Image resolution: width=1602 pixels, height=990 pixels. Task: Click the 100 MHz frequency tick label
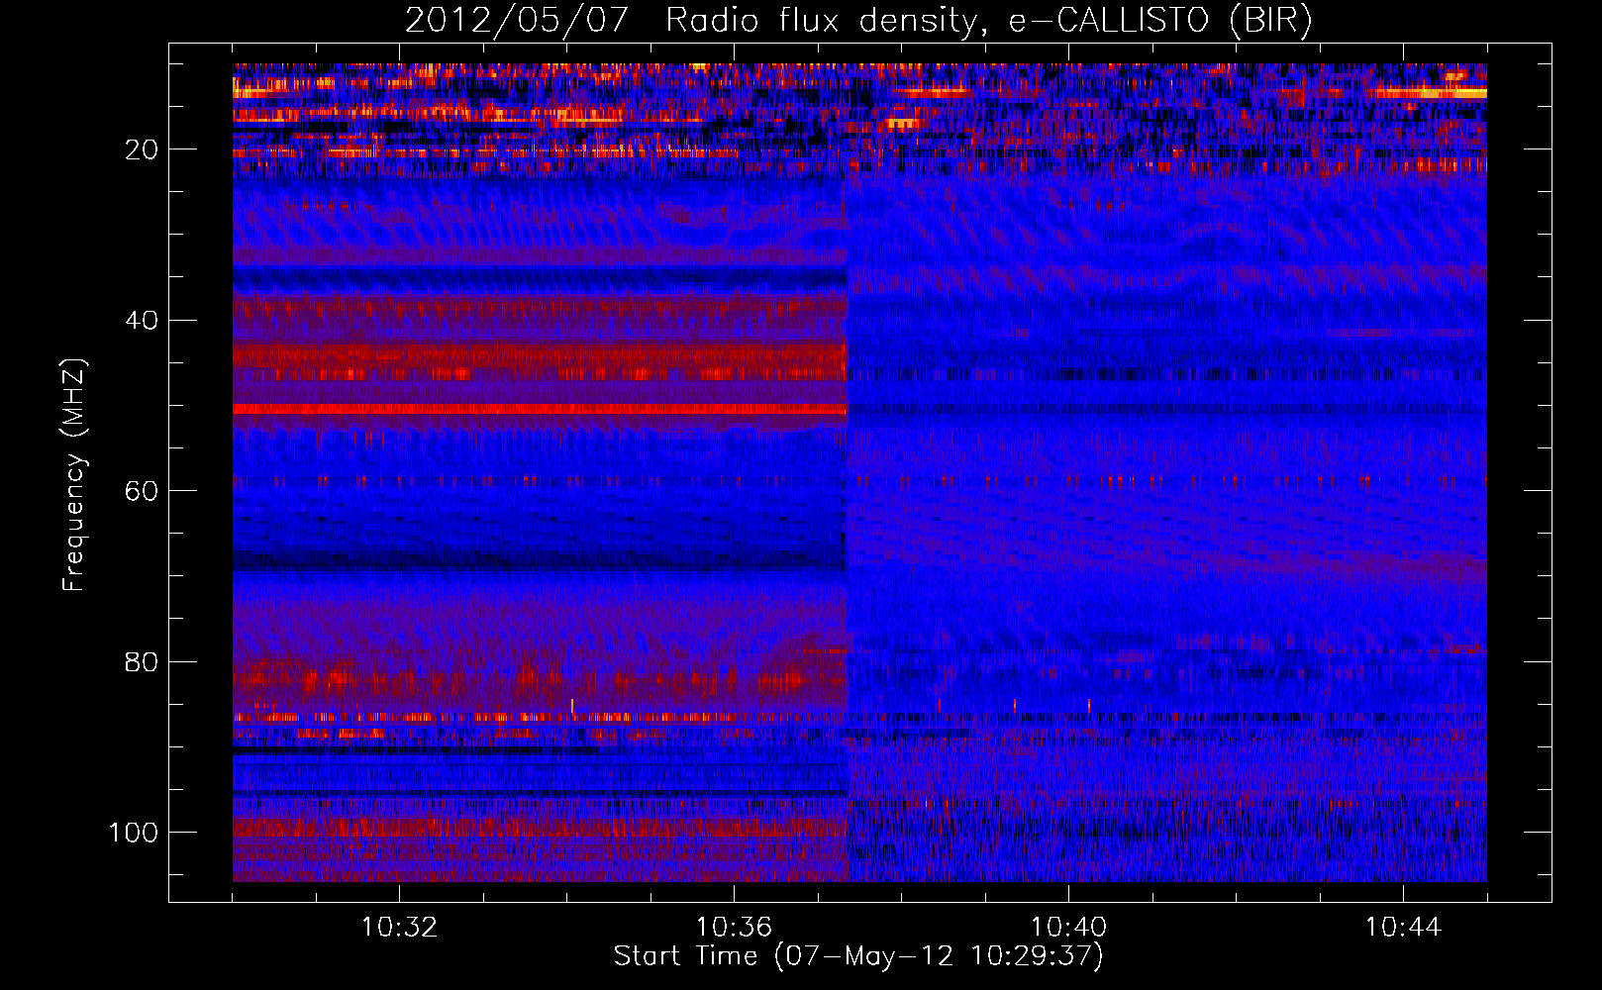(x=134, y=833)
